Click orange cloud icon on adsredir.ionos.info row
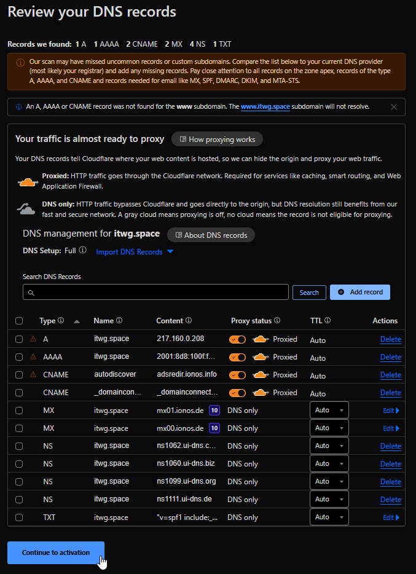The height and width of the screenshot is (574, 416). pyautogui.click(x=261, y=375)
